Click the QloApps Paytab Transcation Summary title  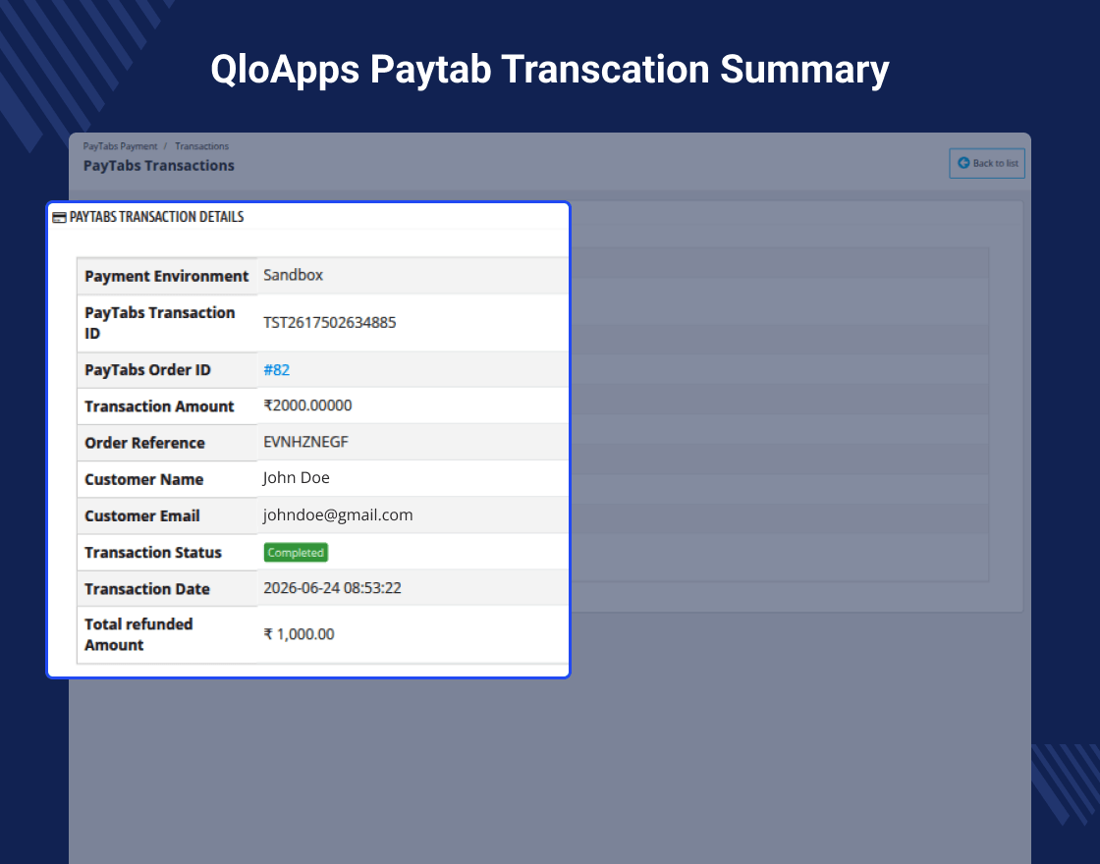550,70
